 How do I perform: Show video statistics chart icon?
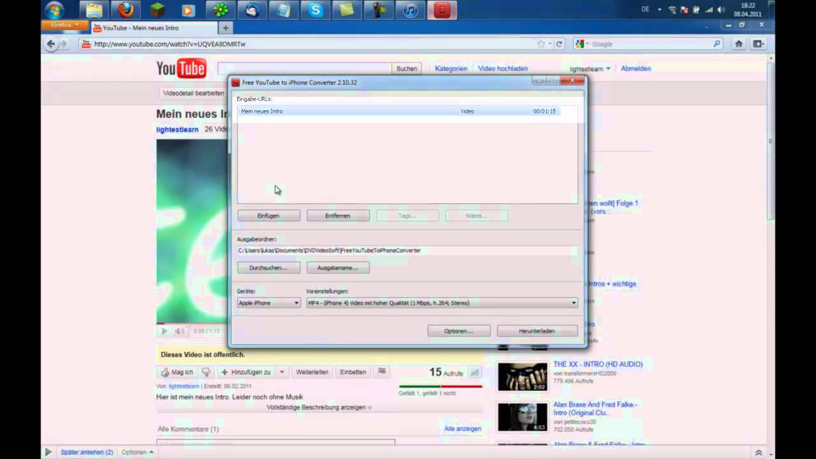coord(474,372)
